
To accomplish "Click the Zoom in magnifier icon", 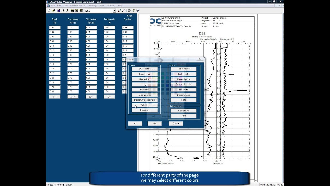I will 119,11.
